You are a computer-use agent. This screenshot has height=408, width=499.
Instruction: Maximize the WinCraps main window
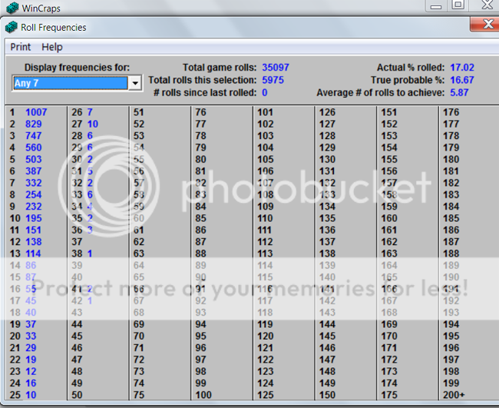458,5
